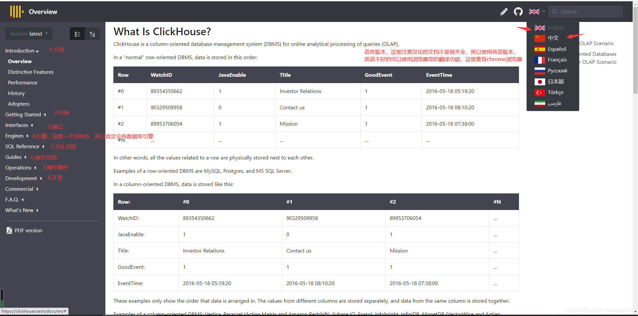Image resolution: width=638 pixels, height=316 pixels.
Task: Select 中文 in language menu
Action: click(x=553, y=38)
